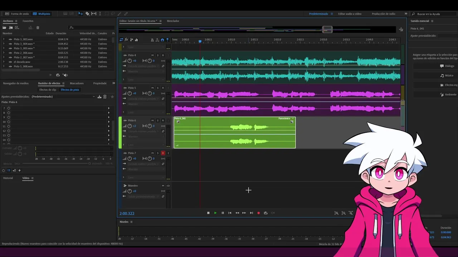Click zoom in amplitude icon
This screenshot has height=257, width=458.
point(336,213)
